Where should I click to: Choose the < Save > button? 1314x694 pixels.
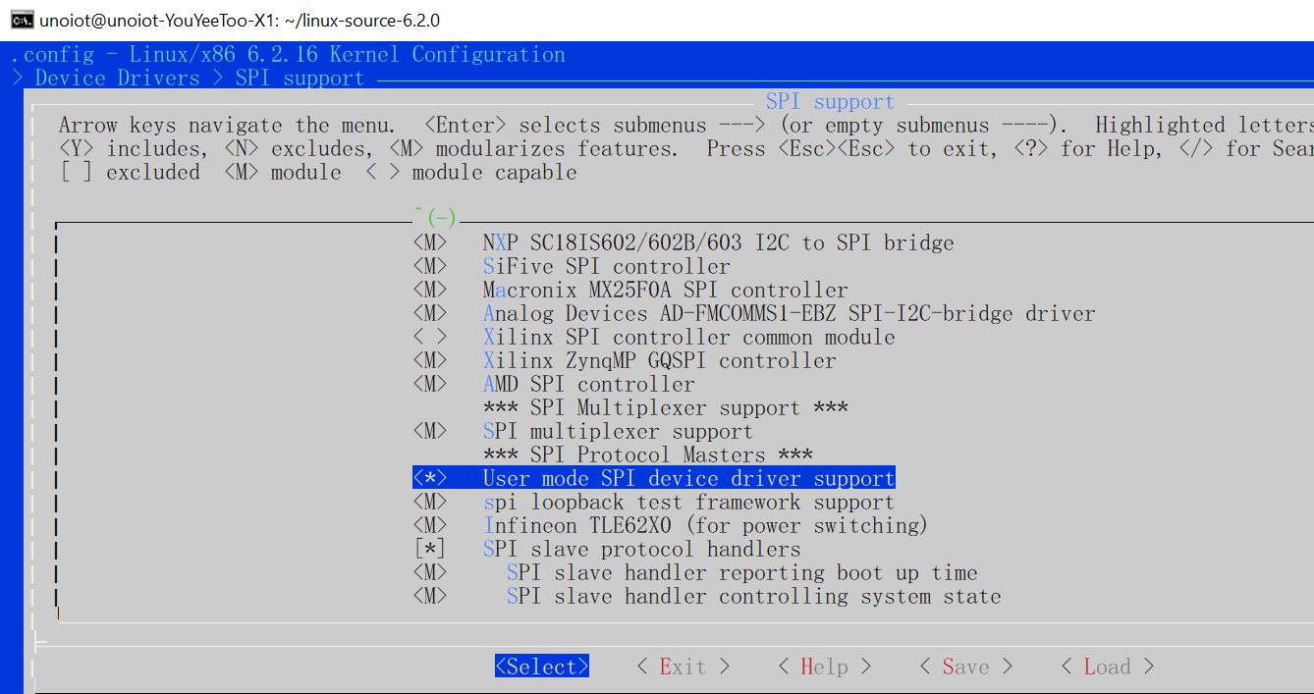966,667
